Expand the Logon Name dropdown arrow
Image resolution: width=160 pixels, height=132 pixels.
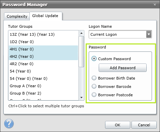(x=149, y=34)
